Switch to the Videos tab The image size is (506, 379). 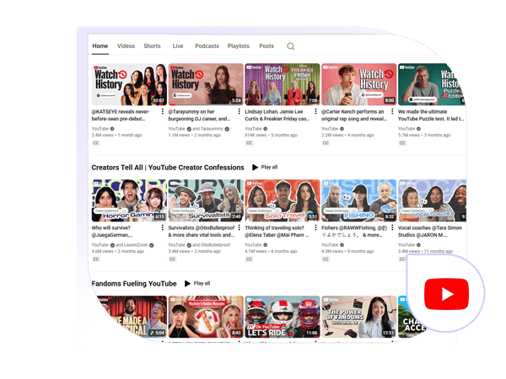pos(126,46)
